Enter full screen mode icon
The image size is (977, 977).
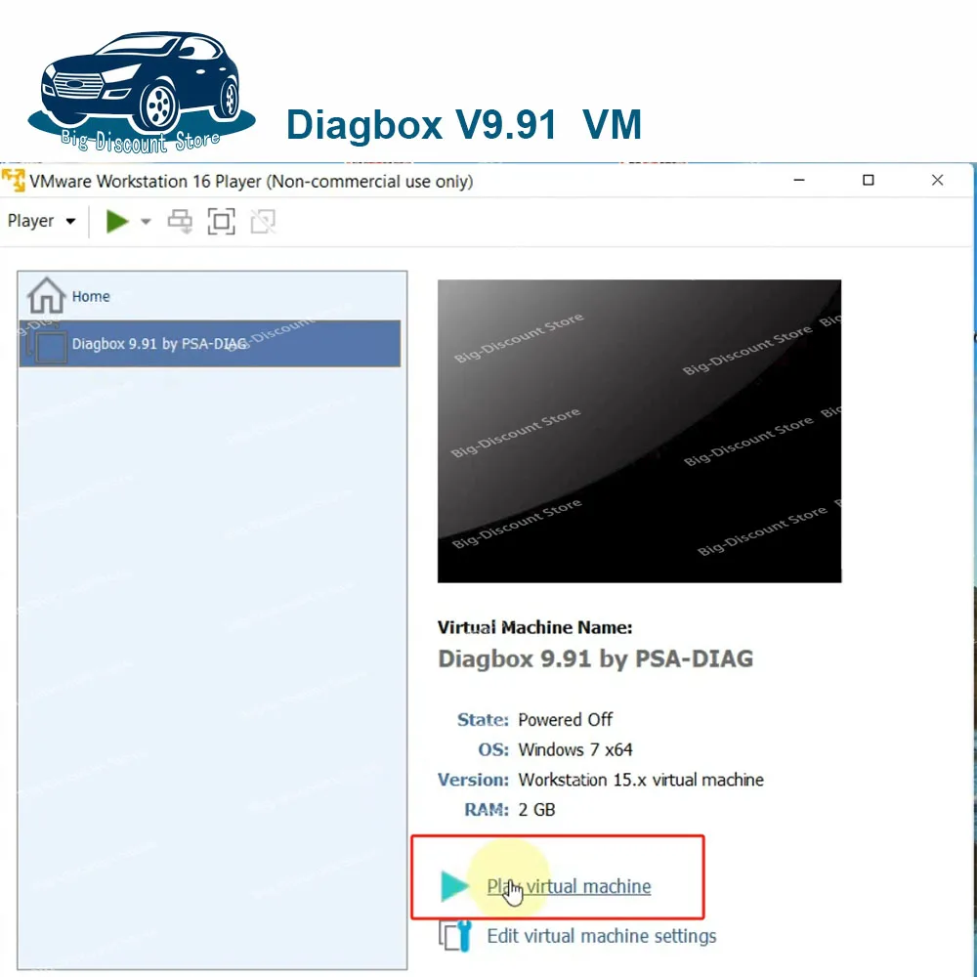click(x=221, y=221)
